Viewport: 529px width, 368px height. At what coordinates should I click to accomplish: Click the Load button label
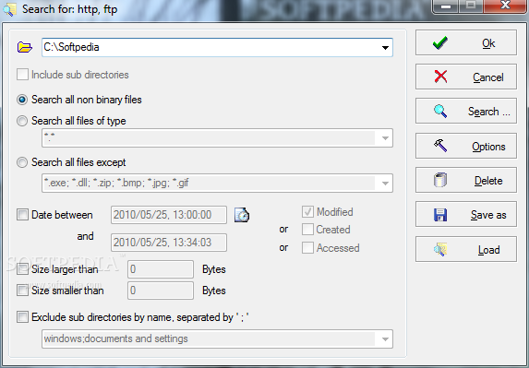489,250
